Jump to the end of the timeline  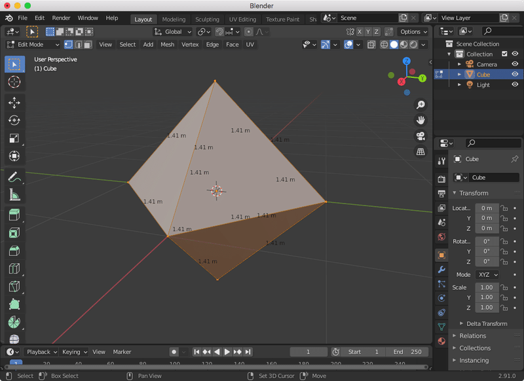[248, 352]
